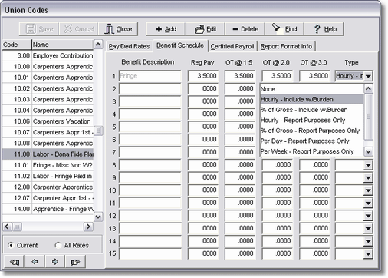388x278 pixels.
Task: Click OT @ 2.0 field in row 9
Action: tap(277, 177)
